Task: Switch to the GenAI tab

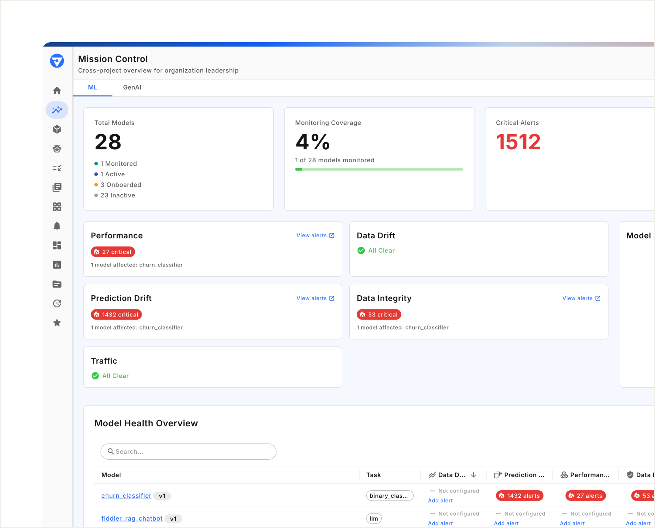Action: coord(132,88)
